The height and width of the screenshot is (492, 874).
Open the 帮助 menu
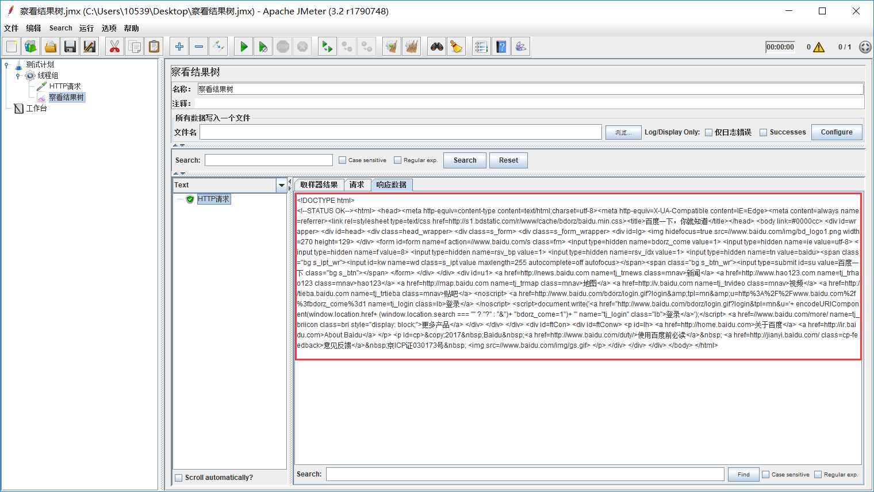(x=131, y=28)
